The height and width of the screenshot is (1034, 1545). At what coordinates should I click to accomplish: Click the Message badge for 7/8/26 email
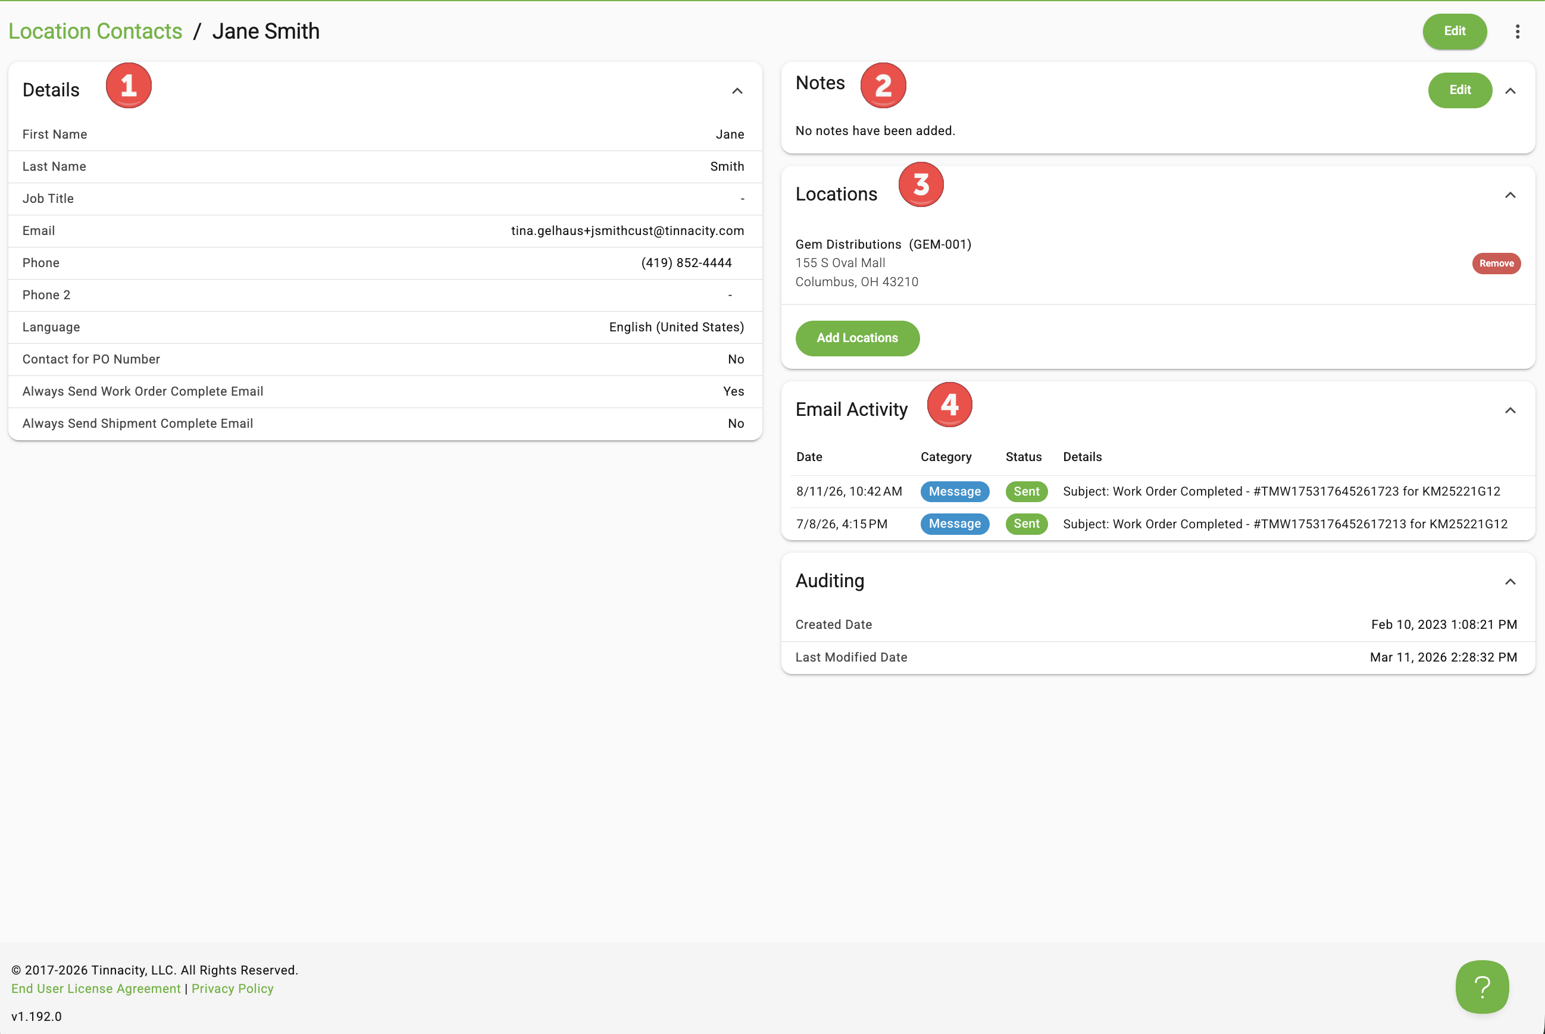point(955,524)
